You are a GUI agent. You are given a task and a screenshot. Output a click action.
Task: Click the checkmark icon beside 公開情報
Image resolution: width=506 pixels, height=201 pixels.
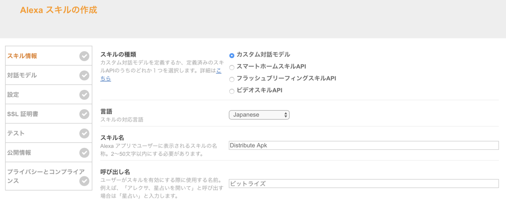pyautogui.click(x=84, y=152)
